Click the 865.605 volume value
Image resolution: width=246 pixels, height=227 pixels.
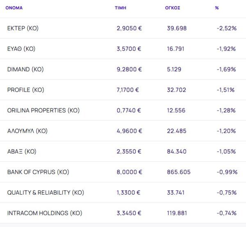[179, 172]
